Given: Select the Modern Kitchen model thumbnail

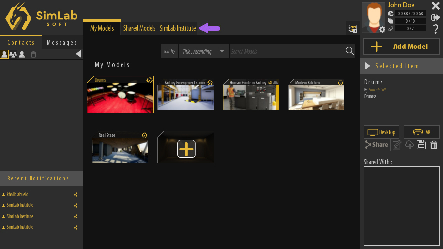Looking at the screenshot, I should click(x=316, y=94).
